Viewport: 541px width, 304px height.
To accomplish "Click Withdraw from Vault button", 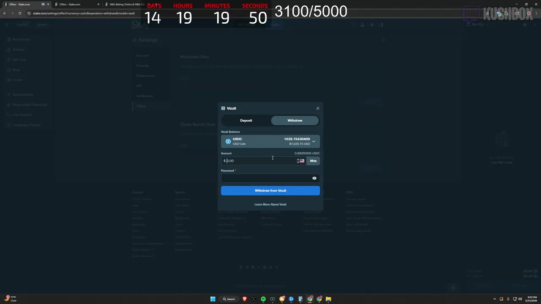I will tap(270, 190).
